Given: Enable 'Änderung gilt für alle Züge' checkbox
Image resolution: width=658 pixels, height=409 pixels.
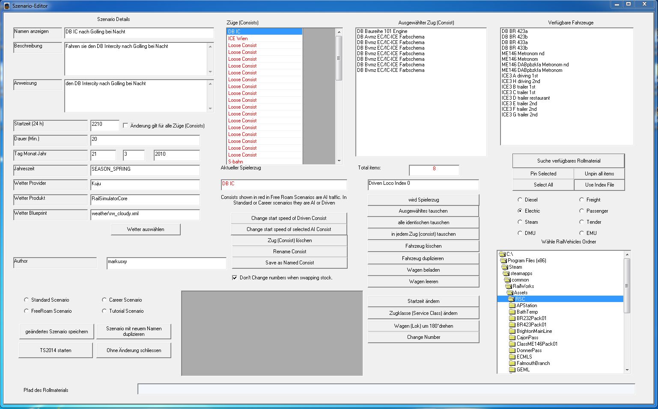Looking at the screenshot, I should (x=125, y=126).
